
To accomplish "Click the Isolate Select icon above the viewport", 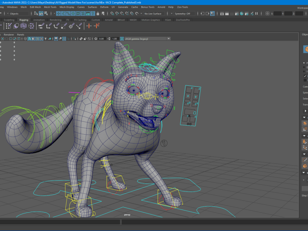I will [74, 38].
